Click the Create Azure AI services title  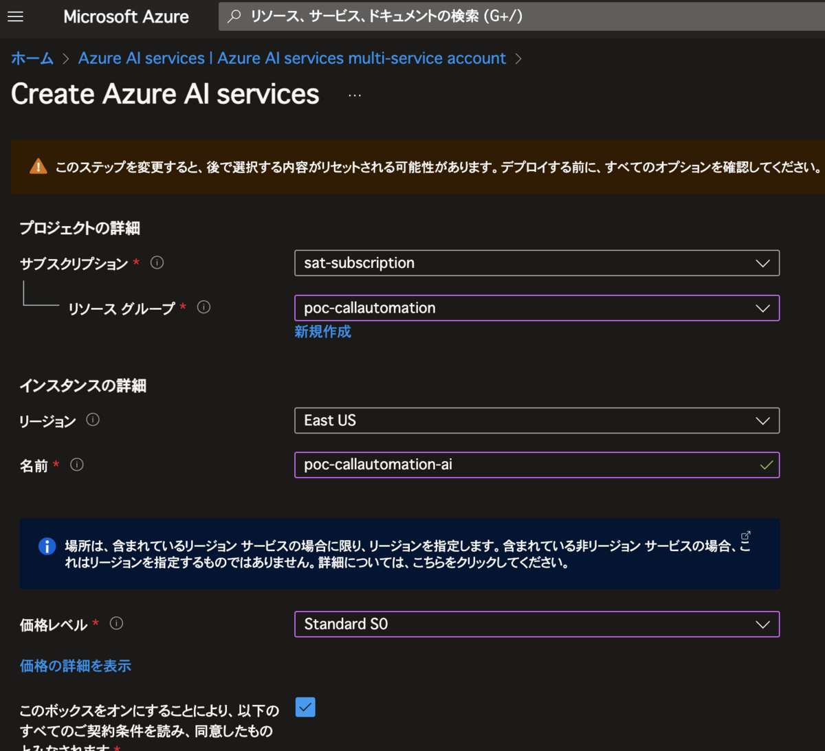coord(165,94)
